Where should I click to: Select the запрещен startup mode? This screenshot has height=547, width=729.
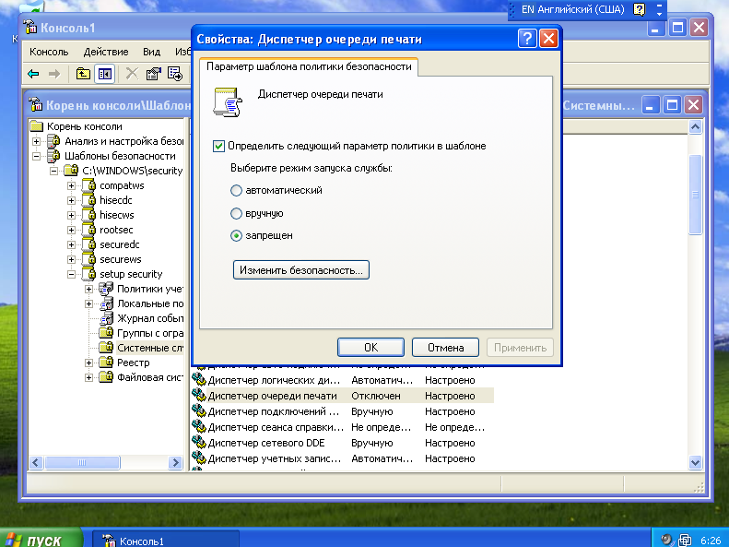[236, 236]
